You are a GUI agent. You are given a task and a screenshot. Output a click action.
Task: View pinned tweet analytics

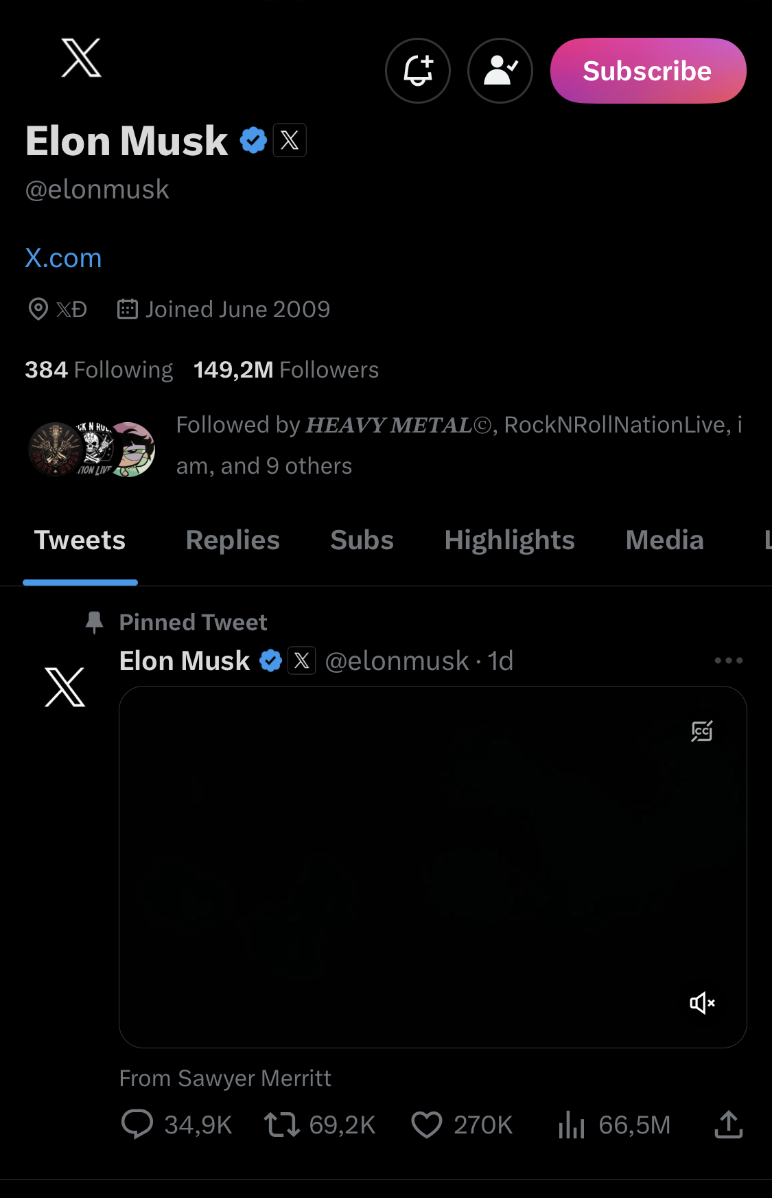[571, 1125]
